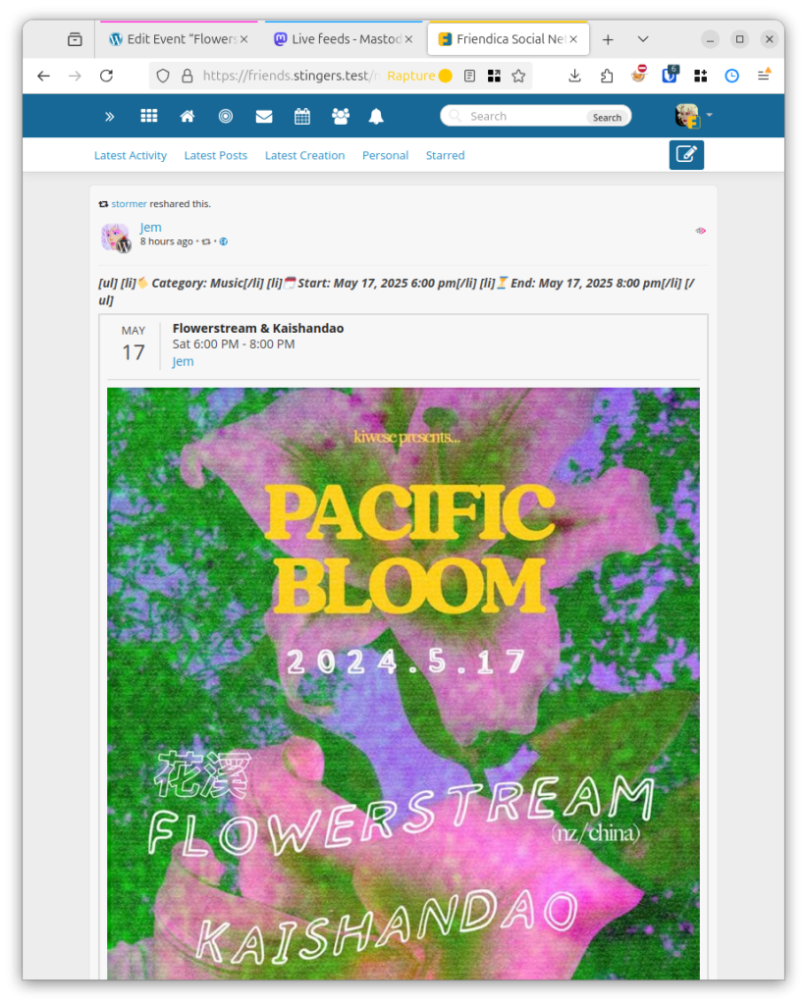Open Jem's profile name link
This screenshot has width=807, height=1005.
150,228
